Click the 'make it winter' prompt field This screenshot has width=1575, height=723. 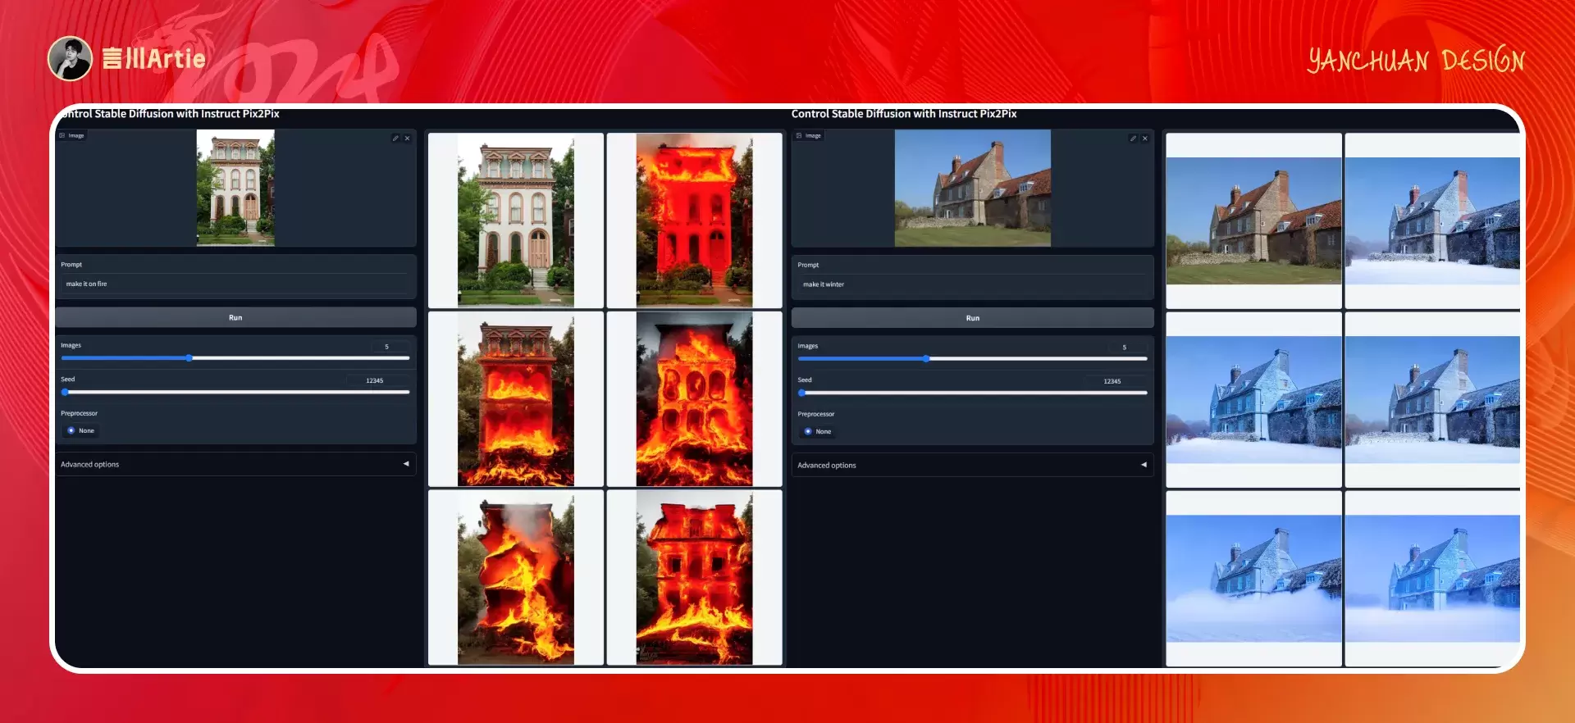coord(972,284)
